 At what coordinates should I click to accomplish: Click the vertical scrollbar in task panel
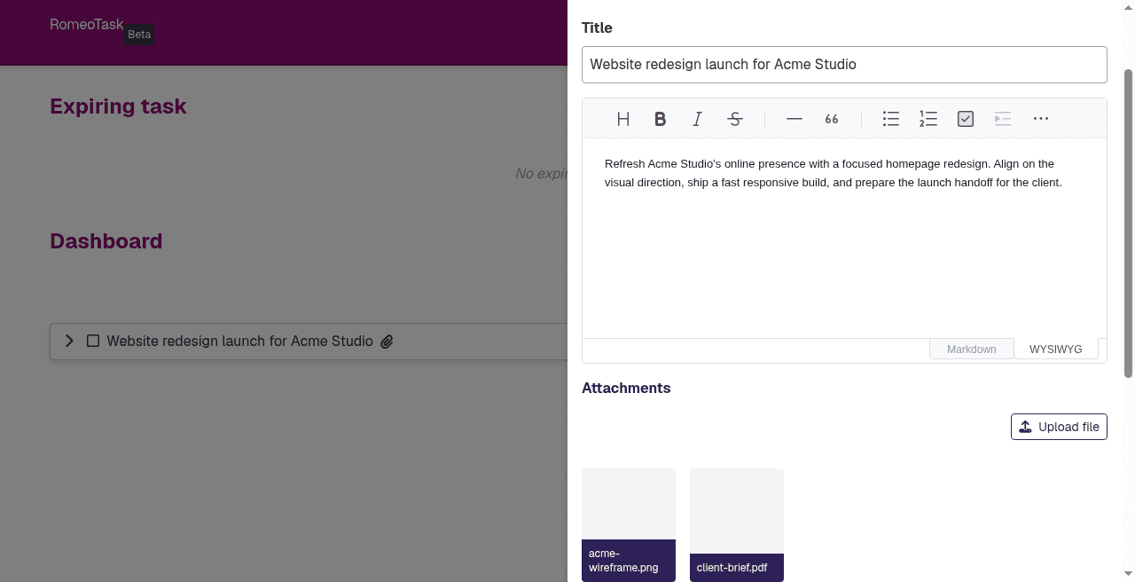(1128, 224)
